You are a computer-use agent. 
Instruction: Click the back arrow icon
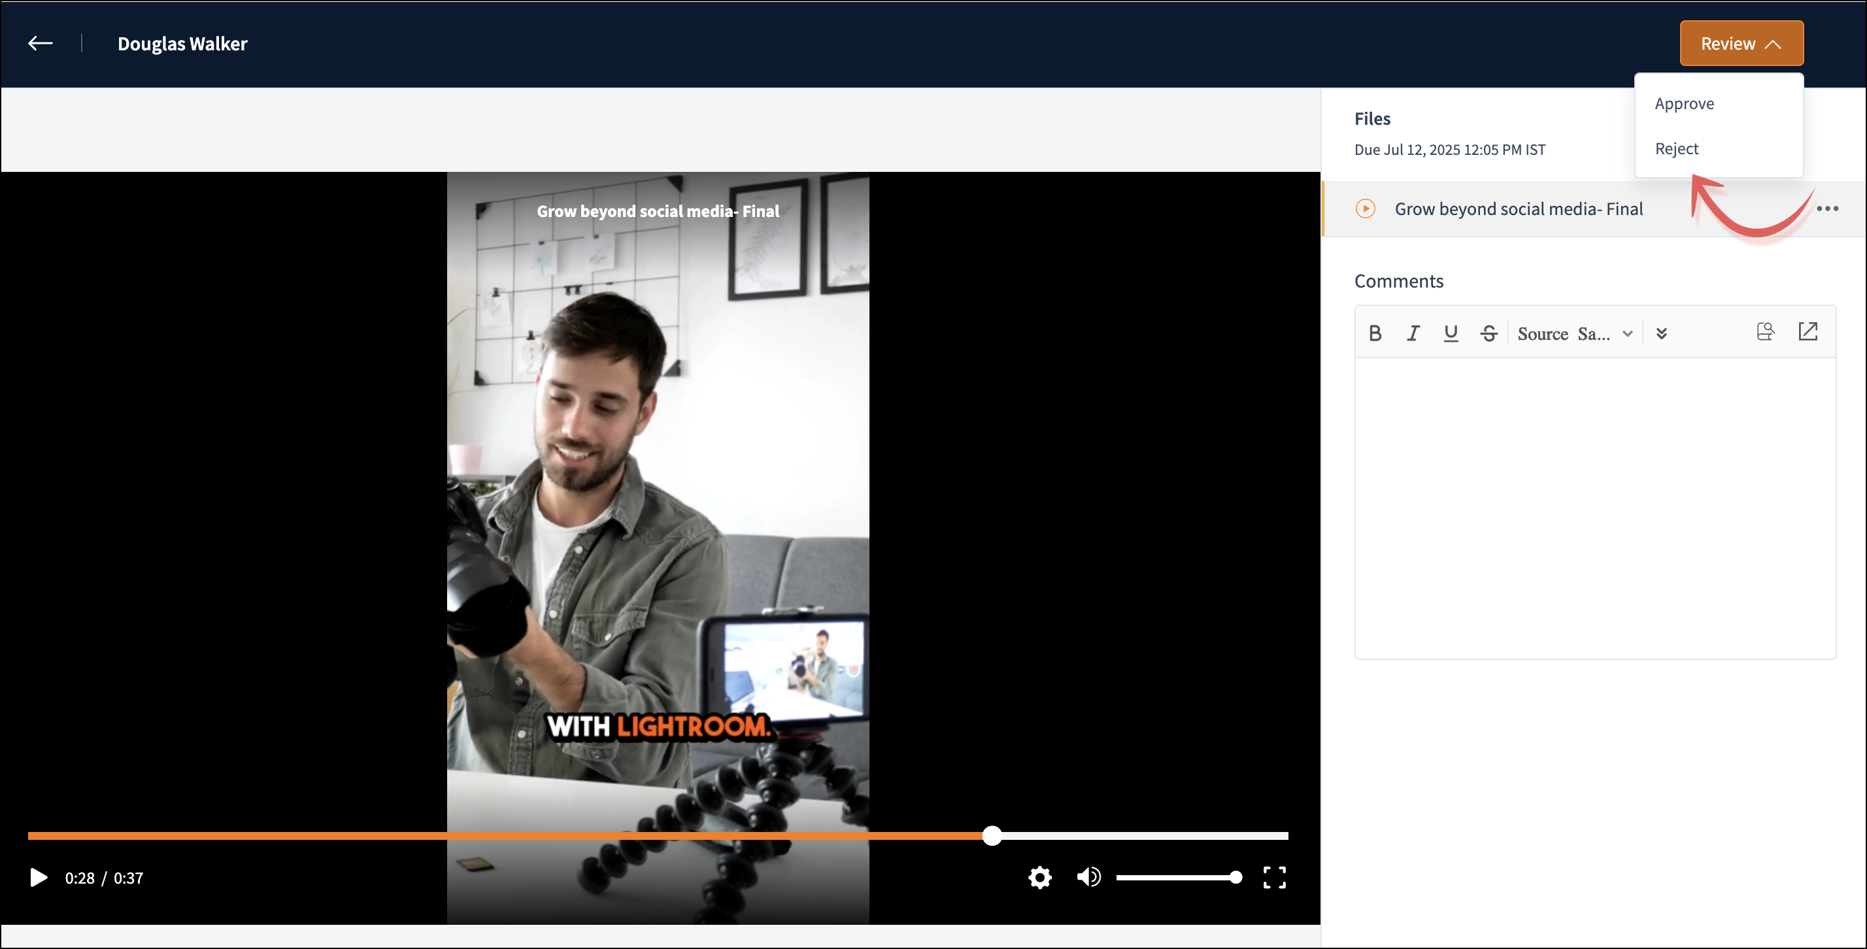(x=40, y=44)
